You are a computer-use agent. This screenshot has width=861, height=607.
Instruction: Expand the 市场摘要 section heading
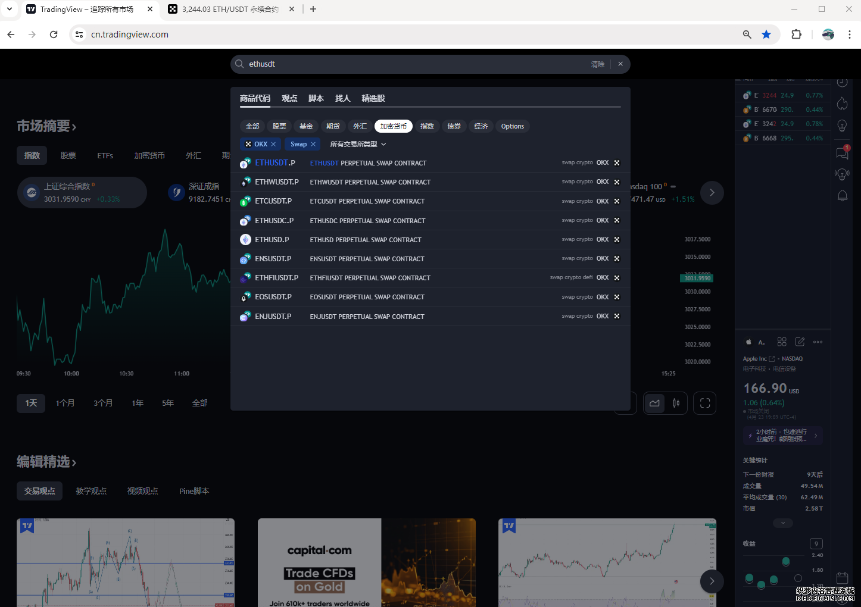click(46, 126)
